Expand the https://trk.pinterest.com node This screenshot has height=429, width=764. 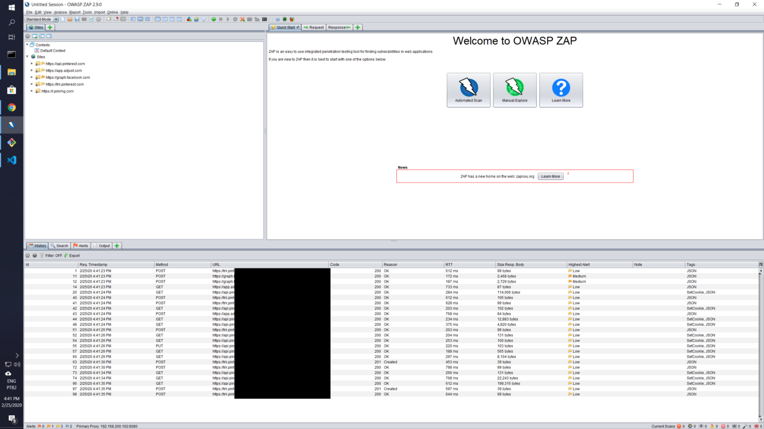(32, 84)
